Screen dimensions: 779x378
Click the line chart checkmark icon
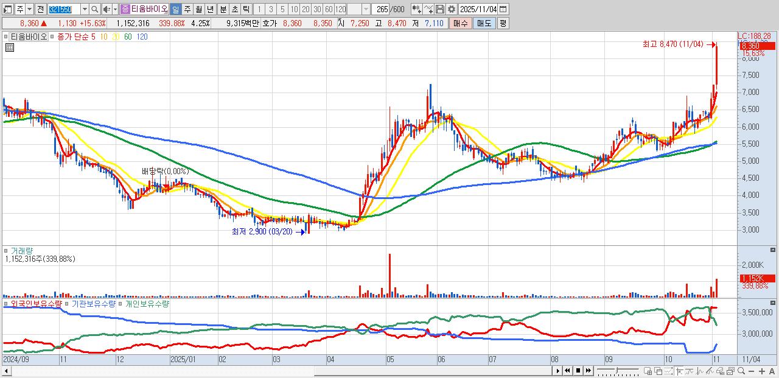(428, 9)
